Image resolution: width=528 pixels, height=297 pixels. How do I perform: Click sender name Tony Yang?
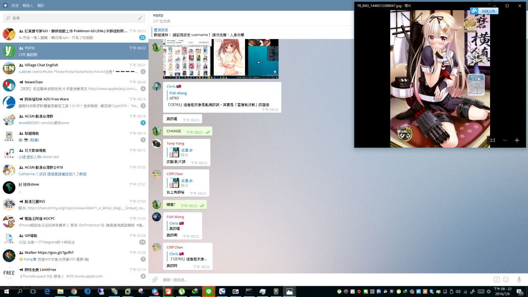(175, 144)
